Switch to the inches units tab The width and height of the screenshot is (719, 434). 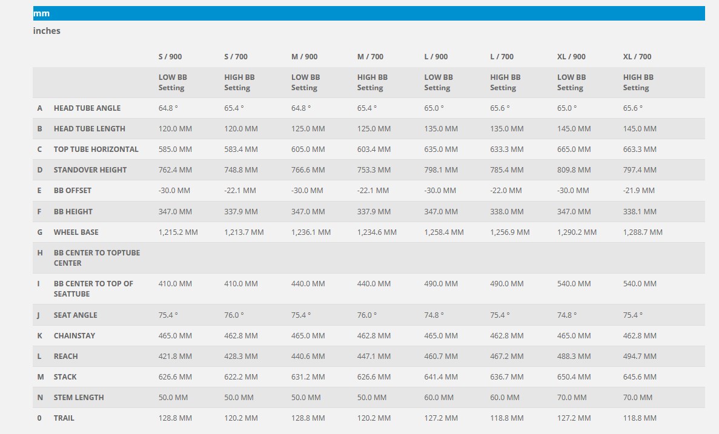47,31
